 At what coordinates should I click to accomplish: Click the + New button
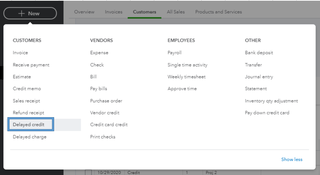30,13
